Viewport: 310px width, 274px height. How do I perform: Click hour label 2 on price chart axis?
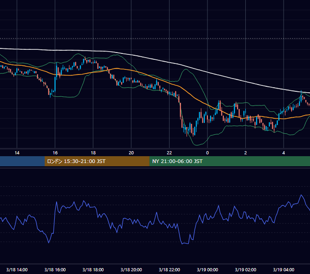pos(246,153)
